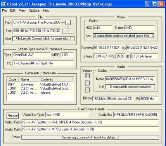
Task: Click the 'Contents' column header
Action: click(x=55, y=79)
